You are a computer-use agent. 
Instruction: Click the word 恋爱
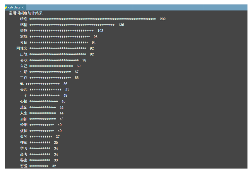click(x=24, y=166)
